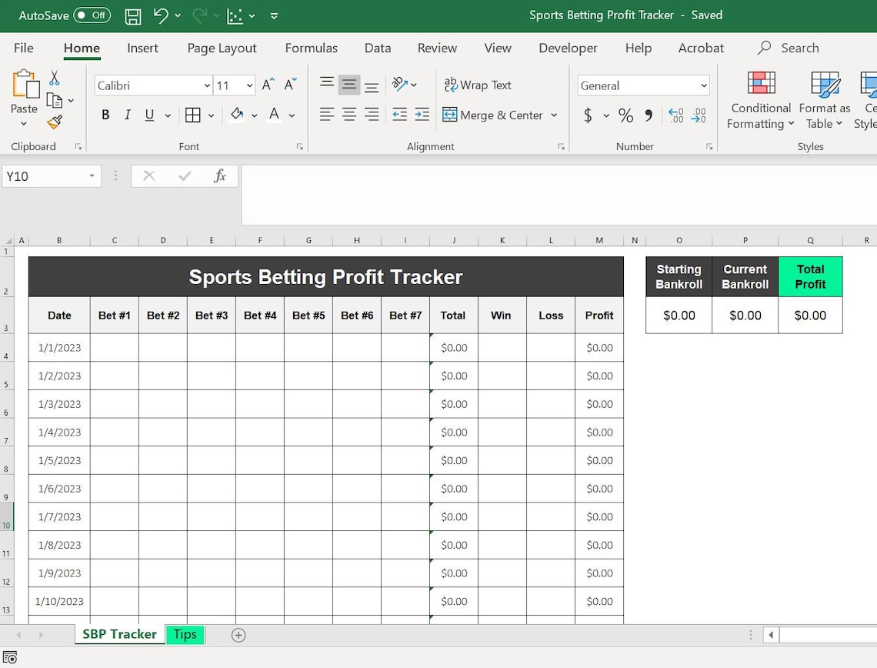Toggle bold formatting

[x=105, y=114]
